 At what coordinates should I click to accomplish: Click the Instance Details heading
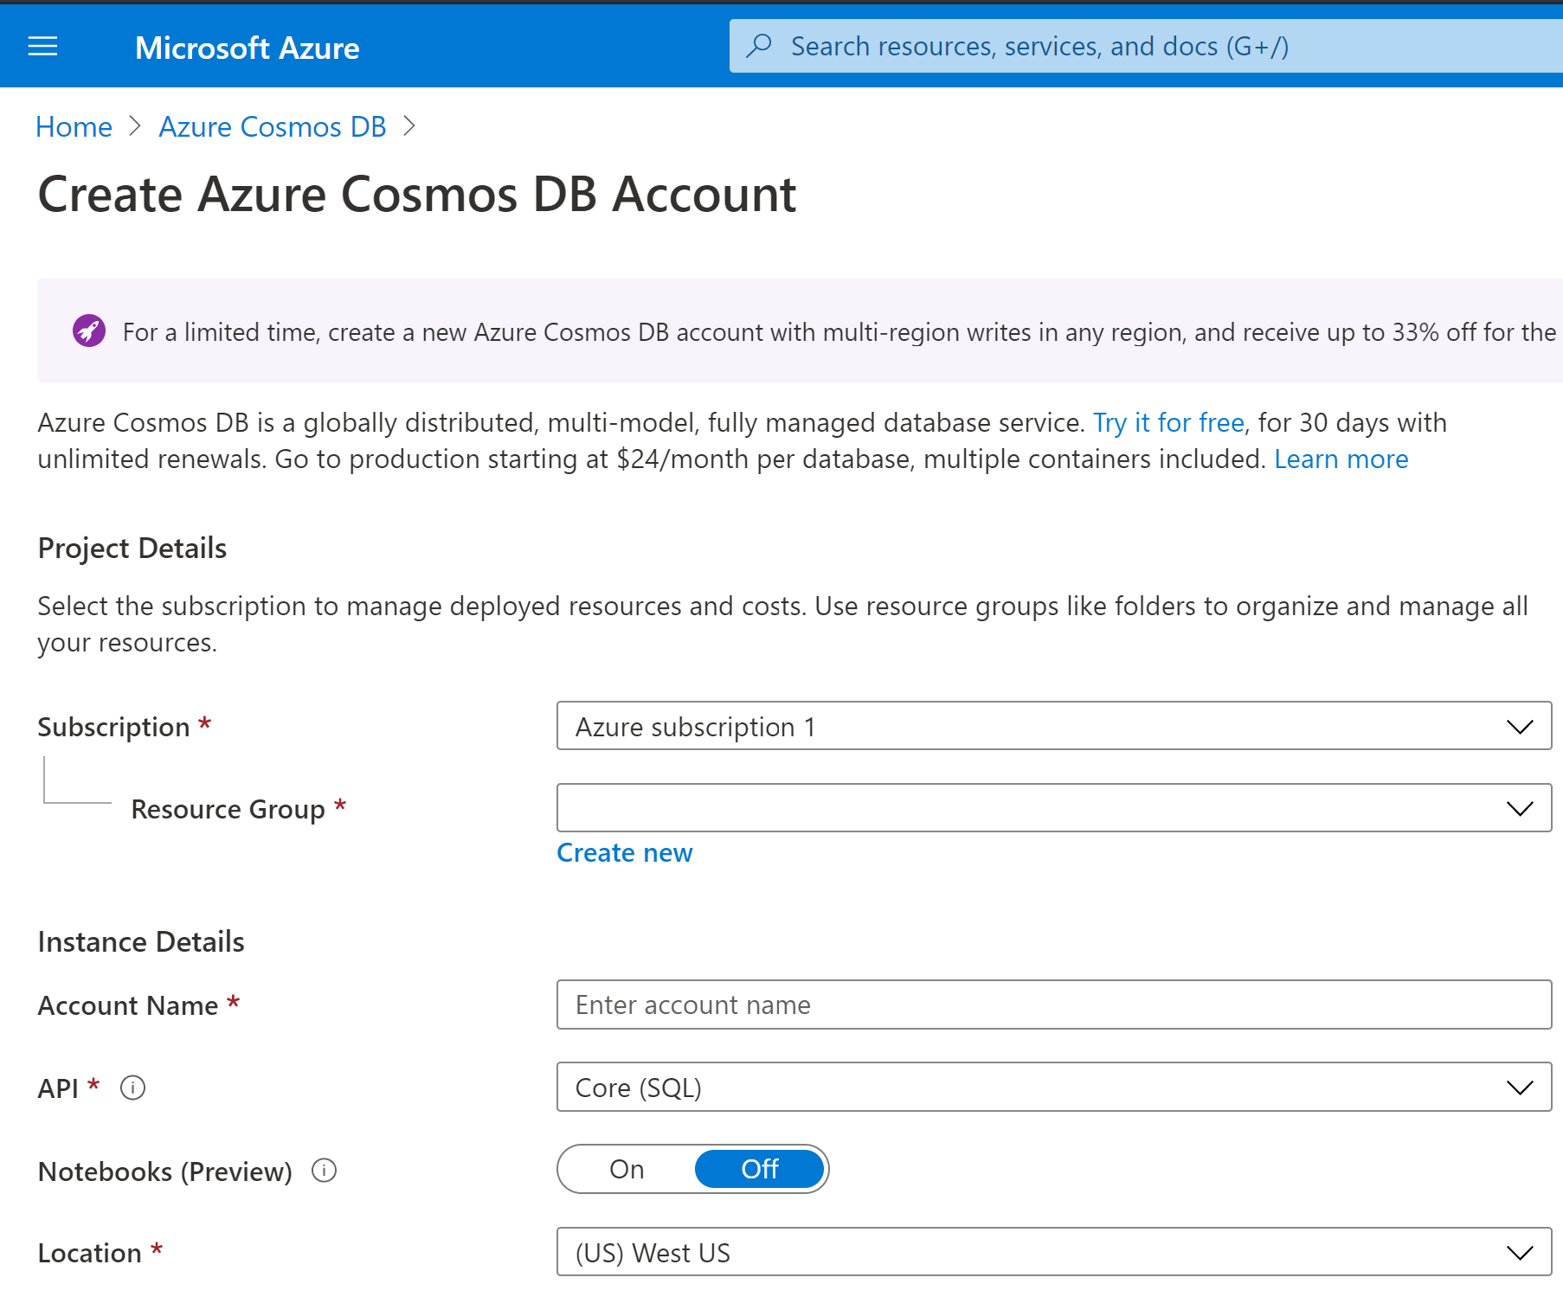(141, 942)
